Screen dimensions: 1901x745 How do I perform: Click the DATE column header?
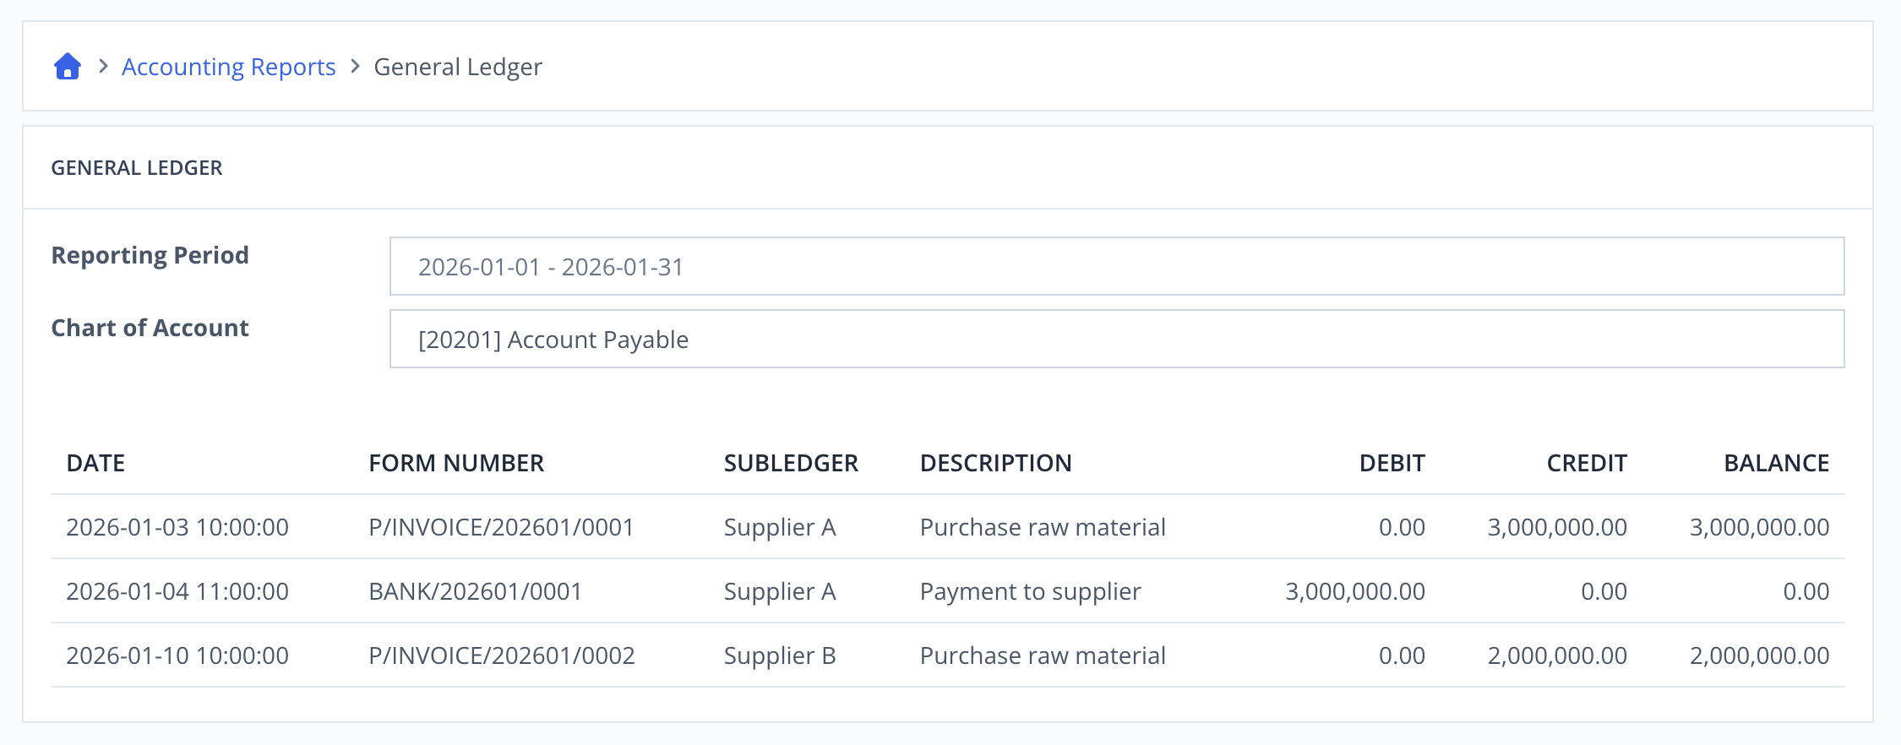95,463
